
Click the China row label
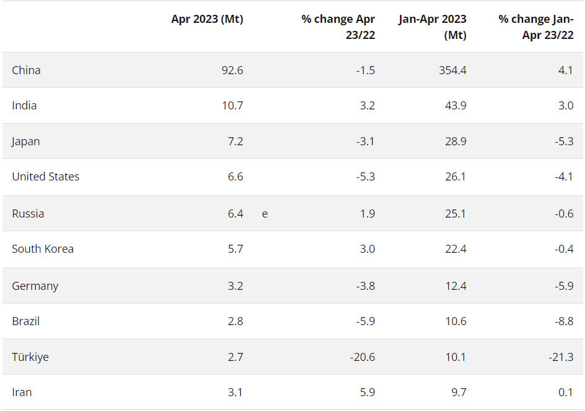26,70
